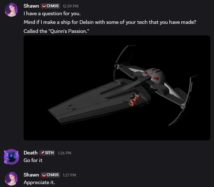This screenshot has height=187, width=214.
Task: Click Shawn's username on the 12:59 PM message
Action: click(31, 6)
